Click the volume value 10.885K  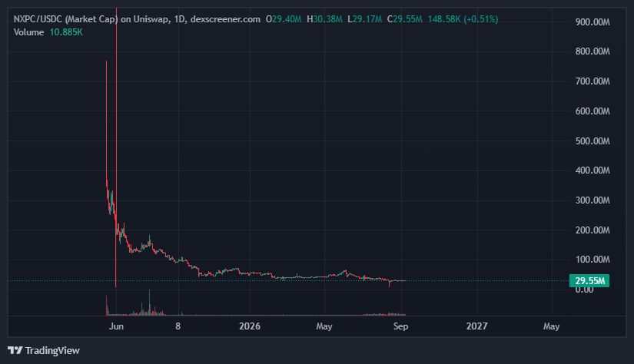click(66, 32)
